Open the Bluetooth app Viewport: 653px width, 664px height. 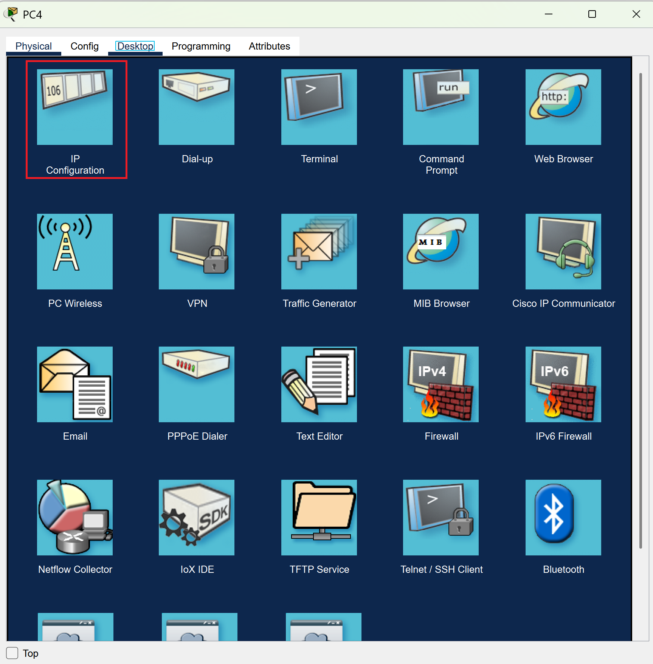(x=563, y=518)
